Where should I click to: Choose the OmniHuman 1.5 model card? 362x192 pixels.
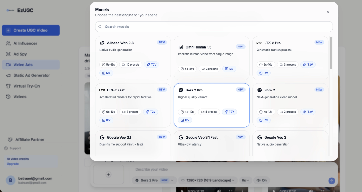coord(211,58)
